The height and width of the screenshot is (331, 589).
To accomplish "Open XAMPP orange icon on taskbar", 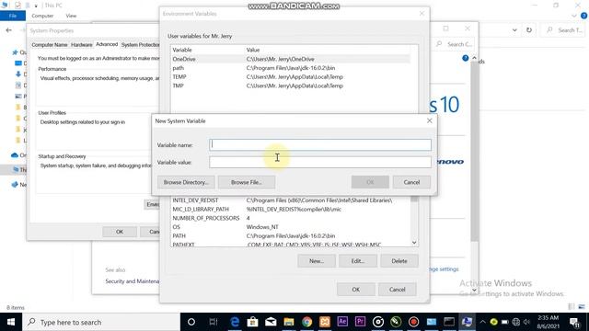I will click(325, 322).
